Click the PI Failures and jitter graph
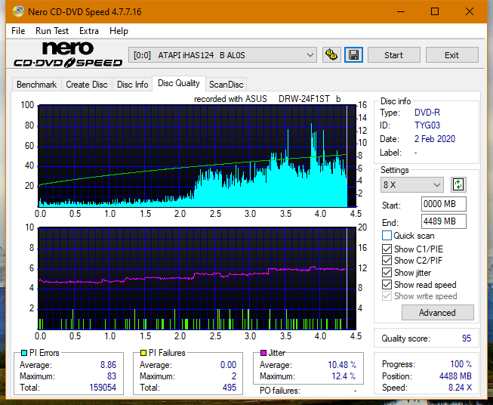Image resolution: width=493 pixels, height=405 pixels. [197, 279]
